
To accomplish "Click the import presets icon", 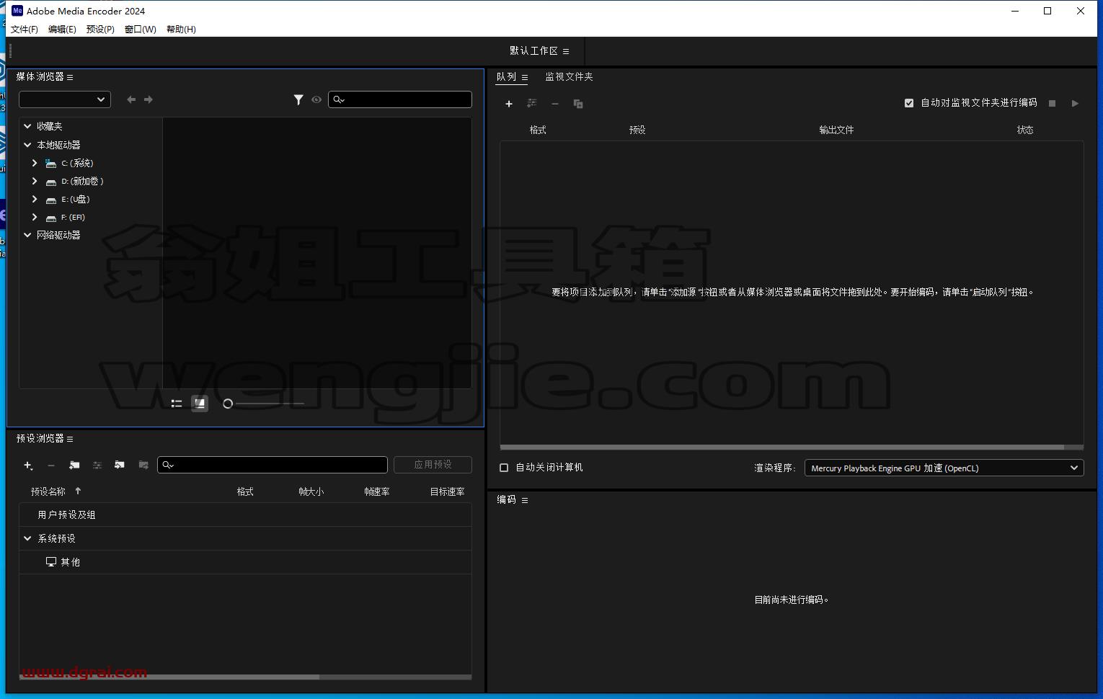I will click(x=120, y=465).
